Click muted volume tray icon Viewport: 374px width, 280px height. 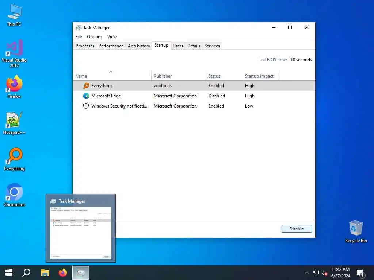[x=324, y=273]
